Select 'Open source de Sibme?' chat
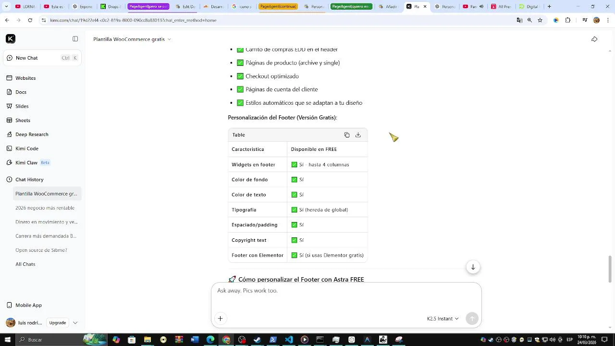 [41, 250]
